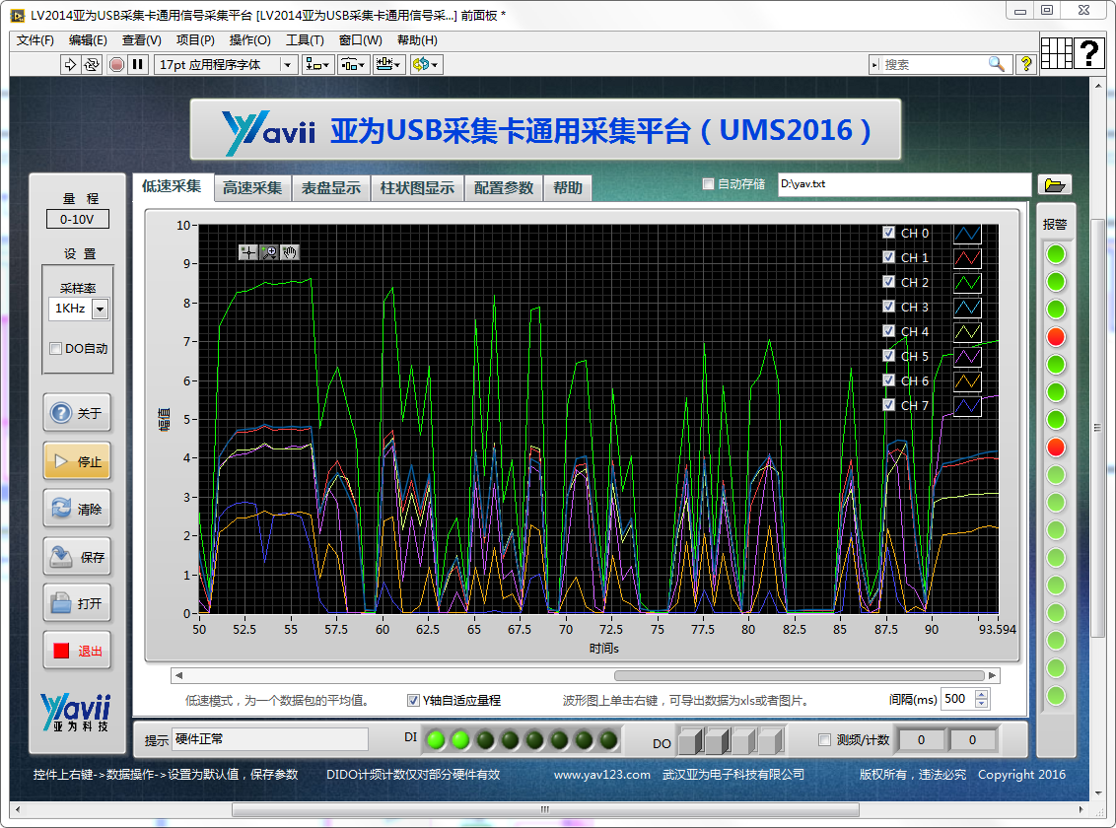This screenshot has width=1116, height=828.
Task: Select the hand pan tool on the graph palette
Action: tap(288, 251)
